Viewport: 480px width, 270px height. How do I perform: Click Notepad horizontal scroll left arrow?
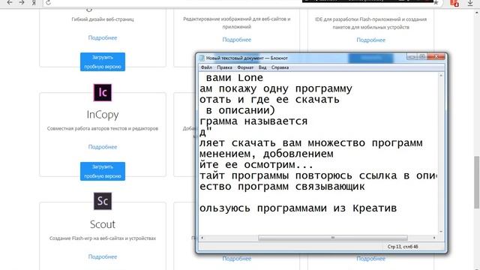[x=202, y=238]
